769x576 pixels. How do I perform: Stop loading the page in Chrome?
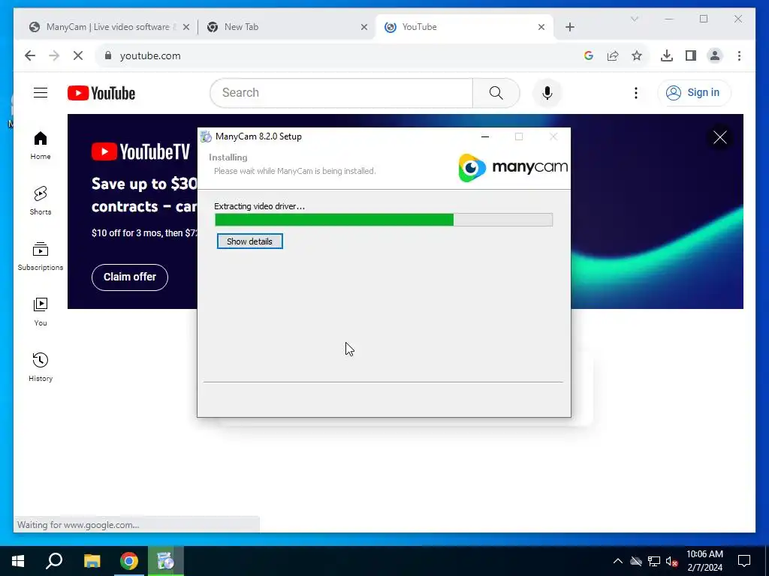78,55
